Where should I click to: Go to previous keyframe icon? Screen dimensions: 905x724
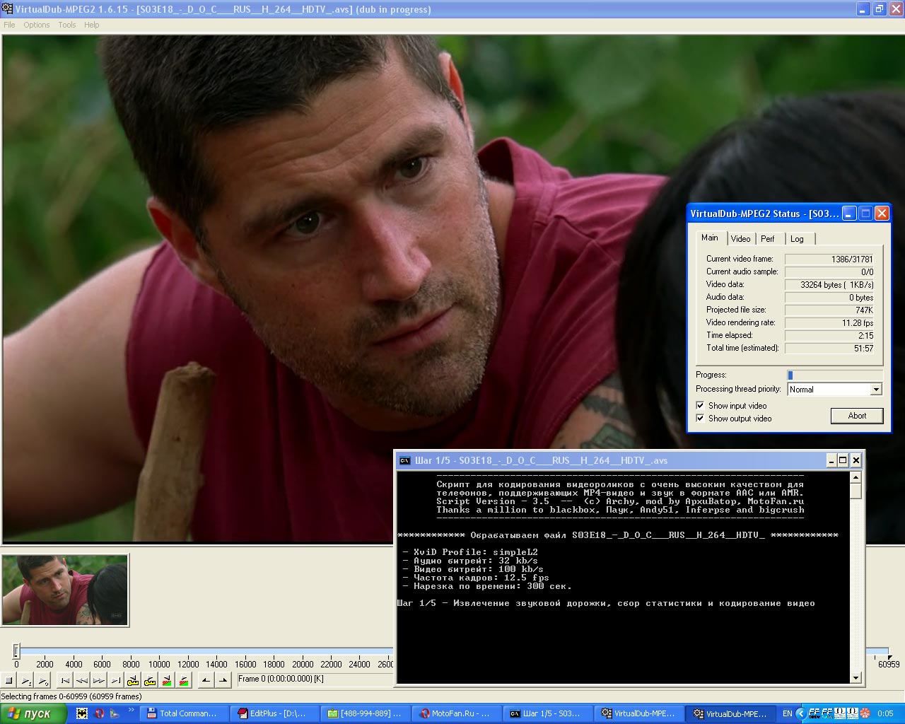[x=133, y=680]
